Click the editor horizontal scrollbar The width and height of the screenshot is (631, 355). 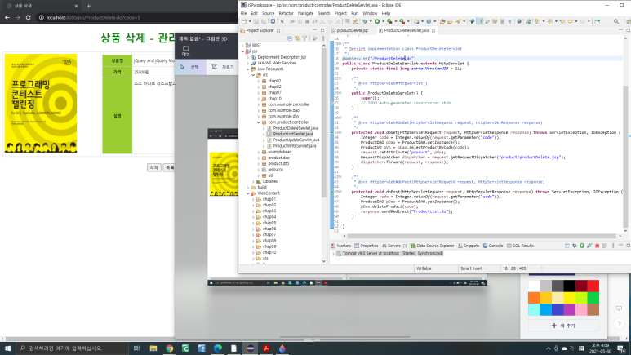(x=482, y=237)
